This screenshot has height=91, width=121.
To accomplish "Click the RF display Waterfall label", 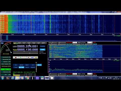I will coord(69,43).
